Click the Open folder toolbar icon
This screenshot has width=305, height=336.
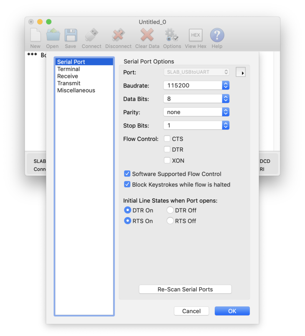point(53,36)
